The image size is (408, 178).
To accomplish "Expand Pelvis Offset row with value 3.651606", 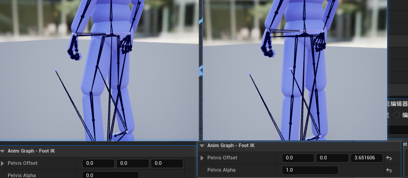I will [202, 158].
